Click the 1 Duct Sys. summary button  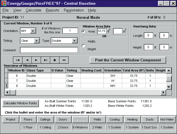pos(150,127)
